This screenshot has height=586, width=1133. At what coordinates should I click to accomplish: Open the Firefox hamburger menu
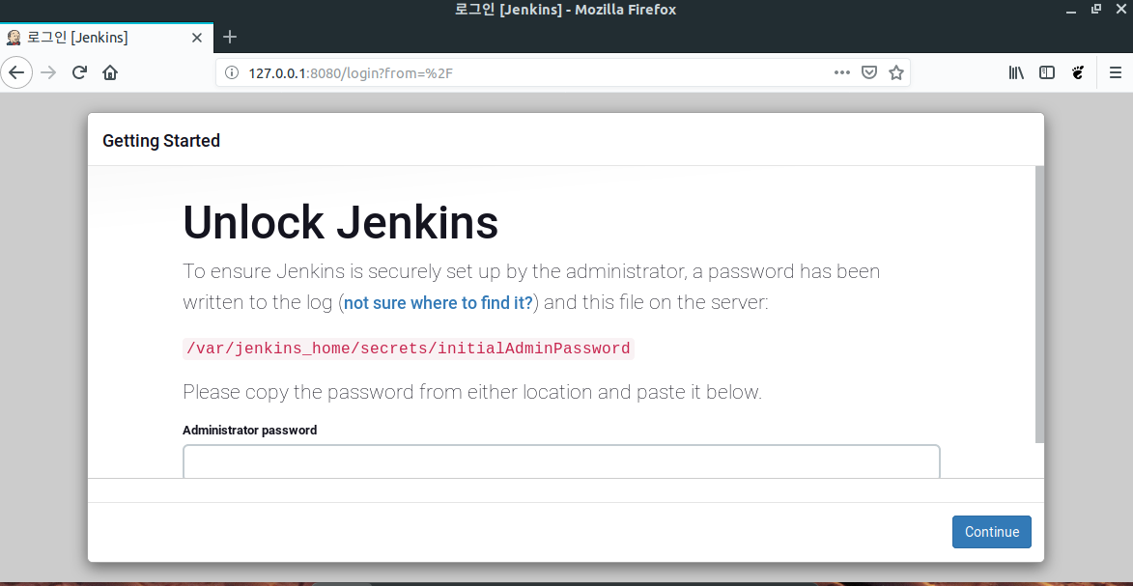[1115, 72]
